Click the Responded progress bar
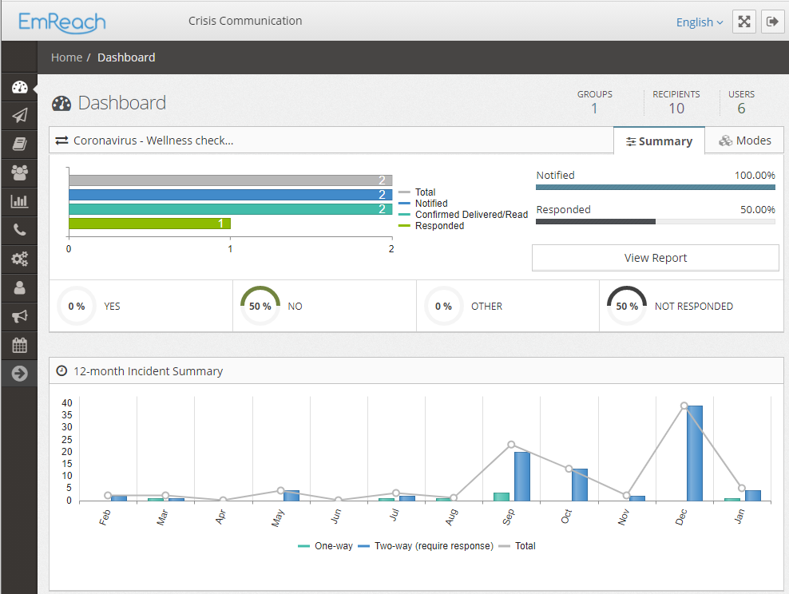The width and height of the screenshot is (789, 594). click(655, 221)
